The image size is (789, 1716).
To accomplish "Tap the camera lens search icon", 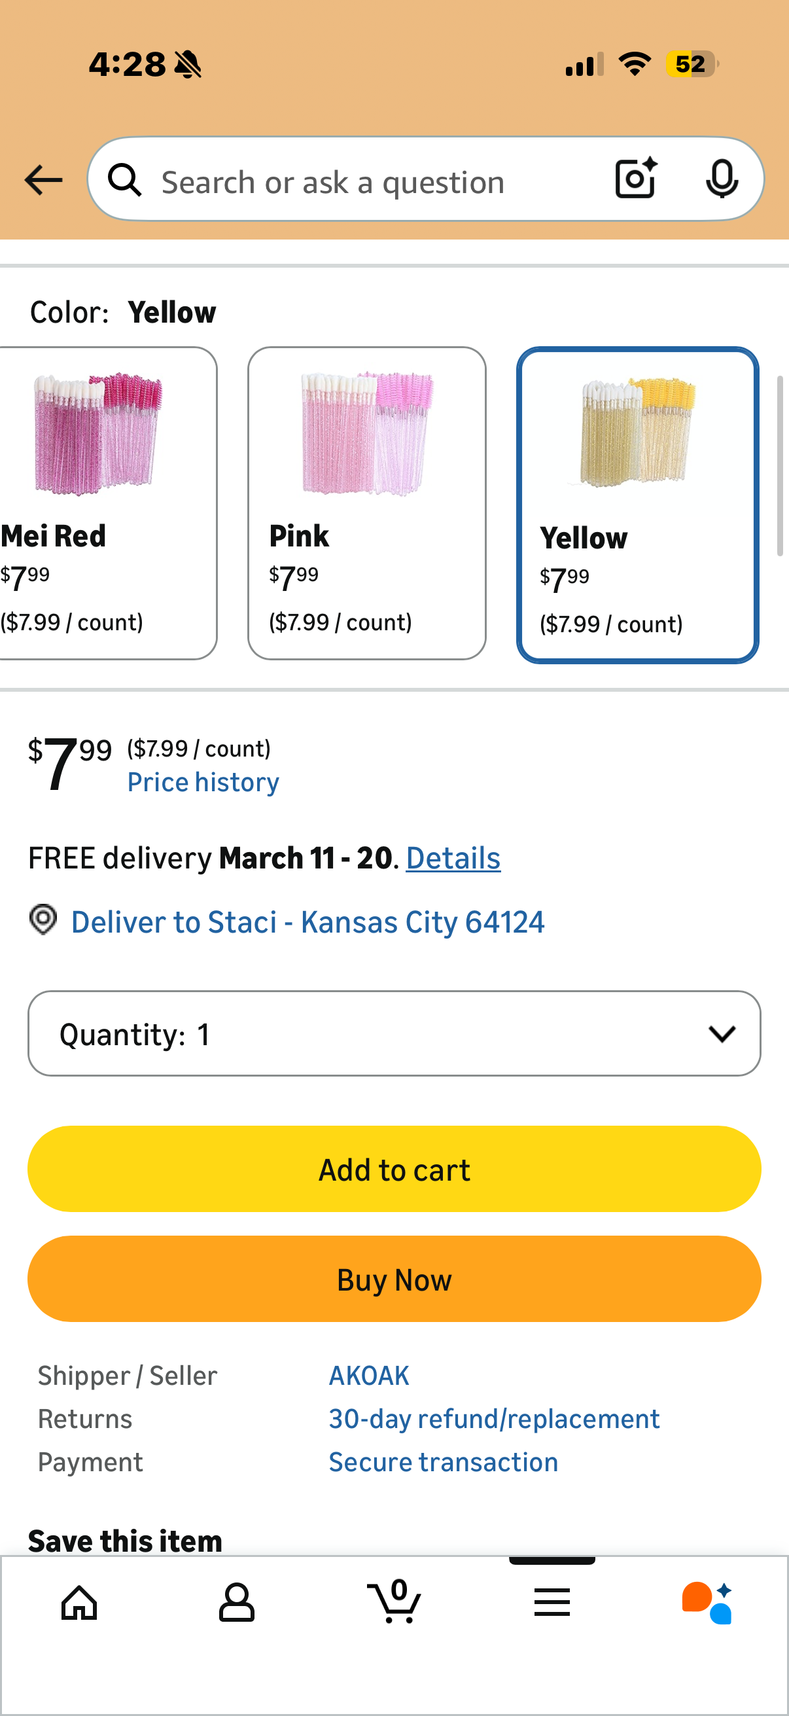I will coord(635,179).
